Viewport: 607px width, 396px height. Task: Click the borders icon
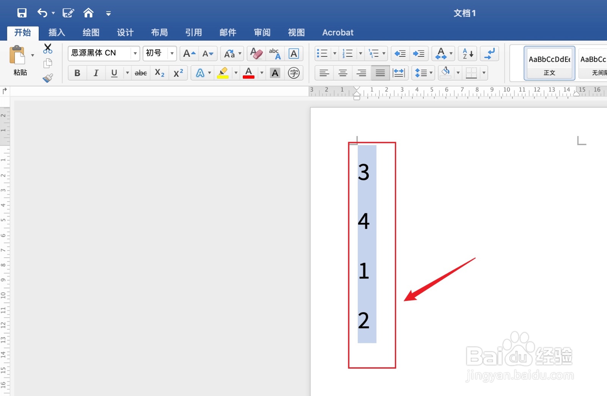[471, 73]
